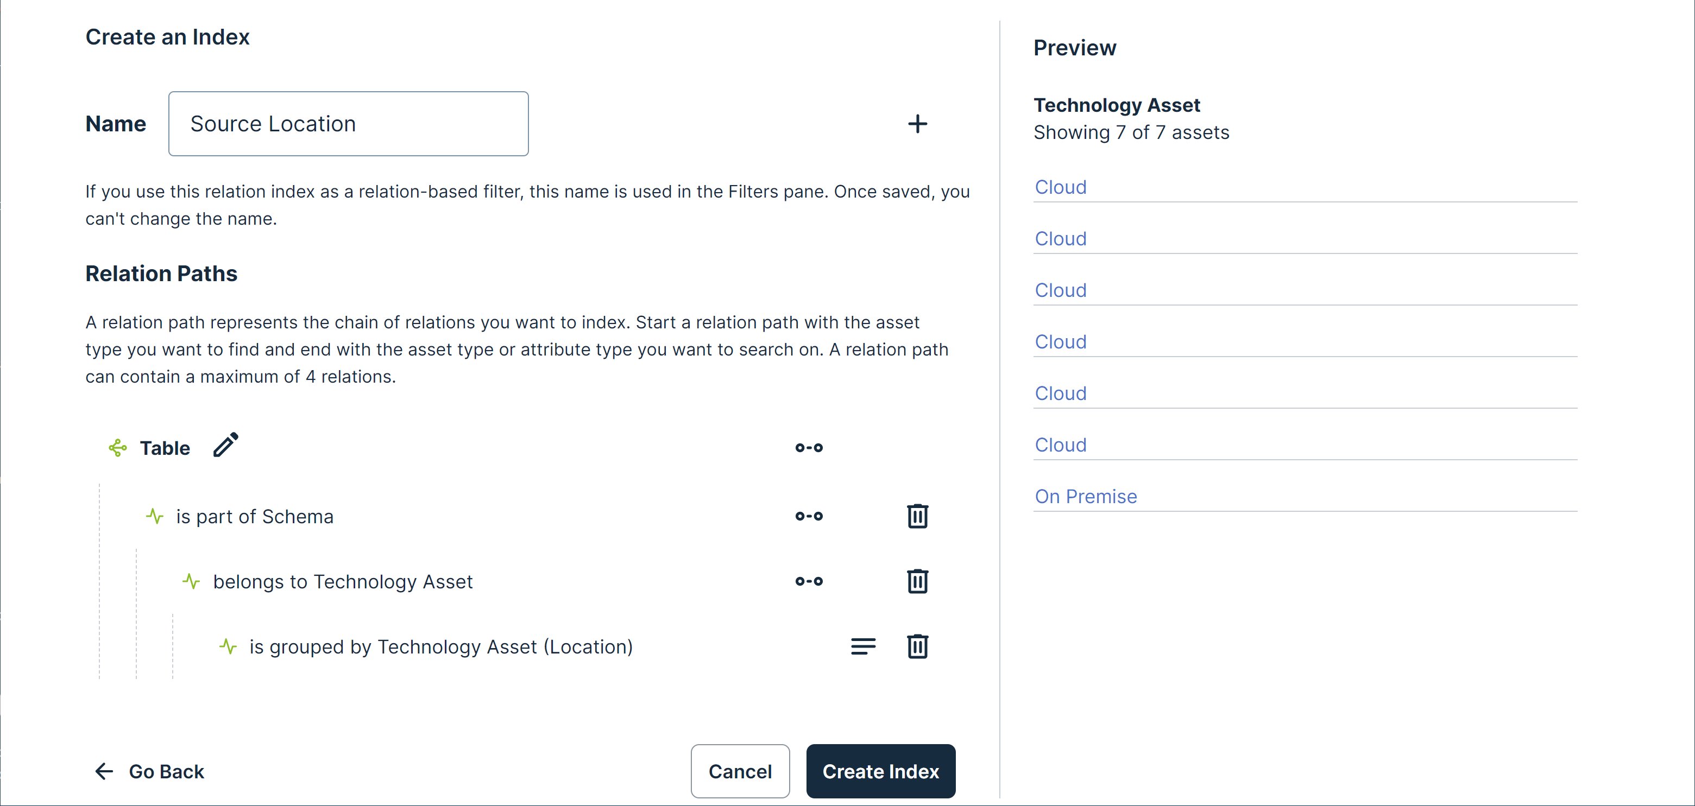Delete the 'belongs to Technology Asset' relation
Screen dimensions: 1695x806
pyautogui.click(x=917, y=581)
